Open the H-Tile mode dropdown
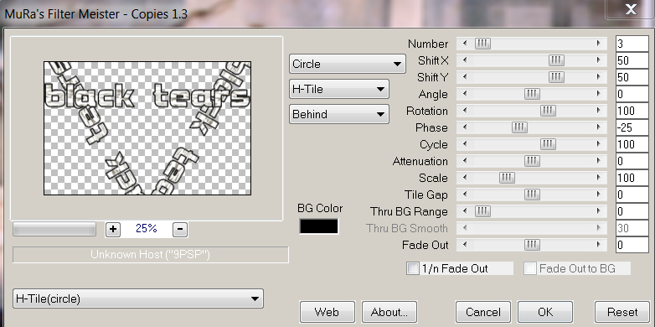655x327 pixels. click(338, 89)
